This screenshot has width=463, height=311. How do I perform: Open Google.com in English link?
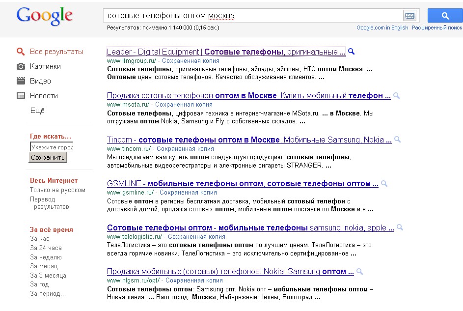tap(382, 28)
